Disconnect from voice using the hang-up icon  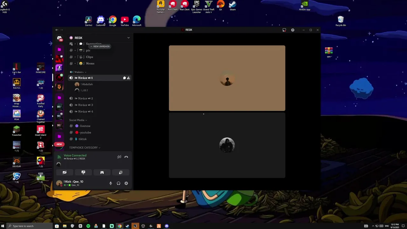tap(126, 157)
